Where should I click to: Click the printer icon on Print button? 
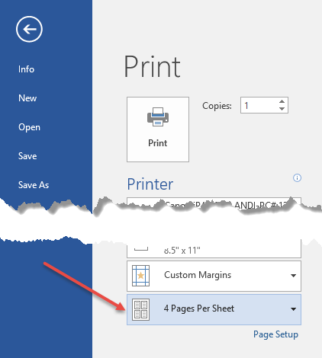coord(158,117)
